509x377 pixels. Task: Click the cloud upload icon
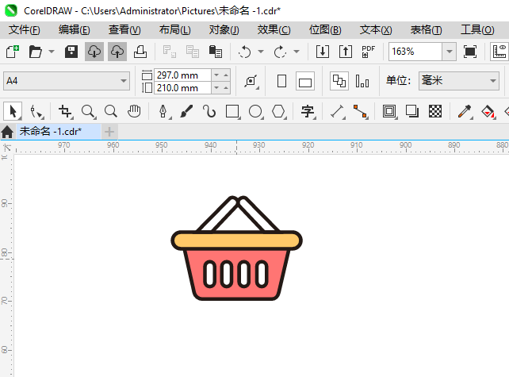click(x=117, y=52)
